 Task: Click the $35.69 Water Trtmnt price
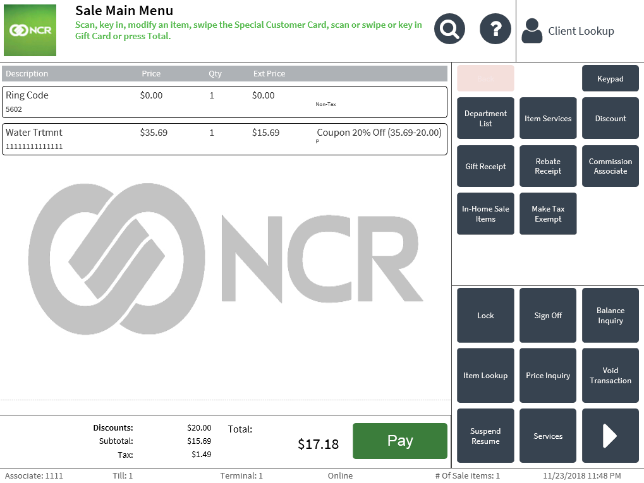pyautogui.click(x=154, y=133)
